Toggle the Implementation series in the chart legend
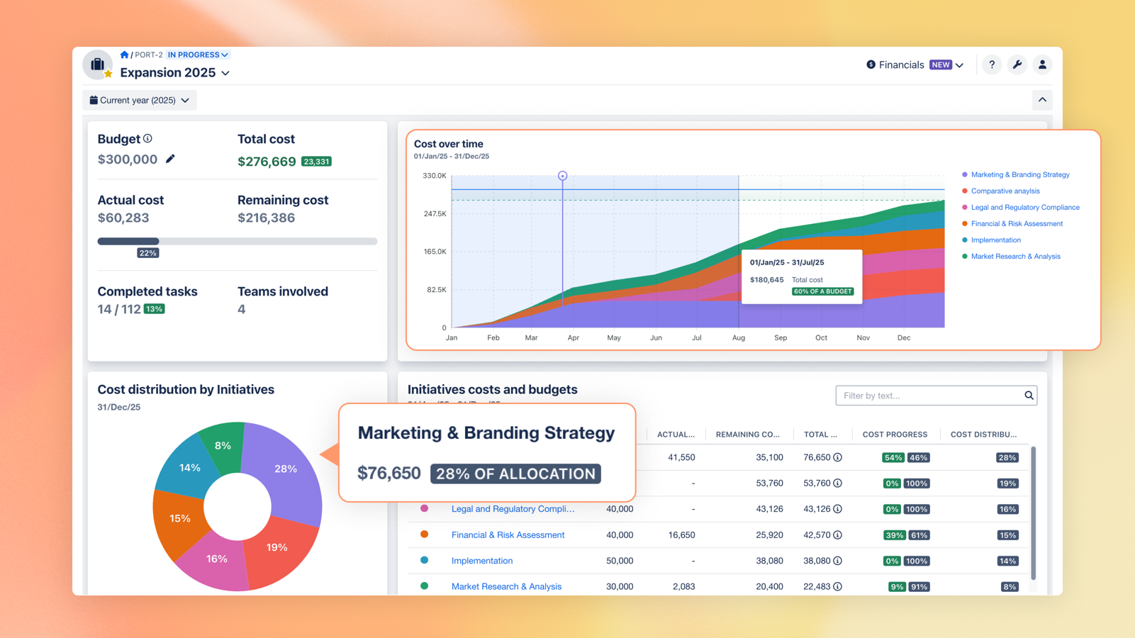Screen dimensions: 1135x638 pyautogui.click(x=995, y=240)
